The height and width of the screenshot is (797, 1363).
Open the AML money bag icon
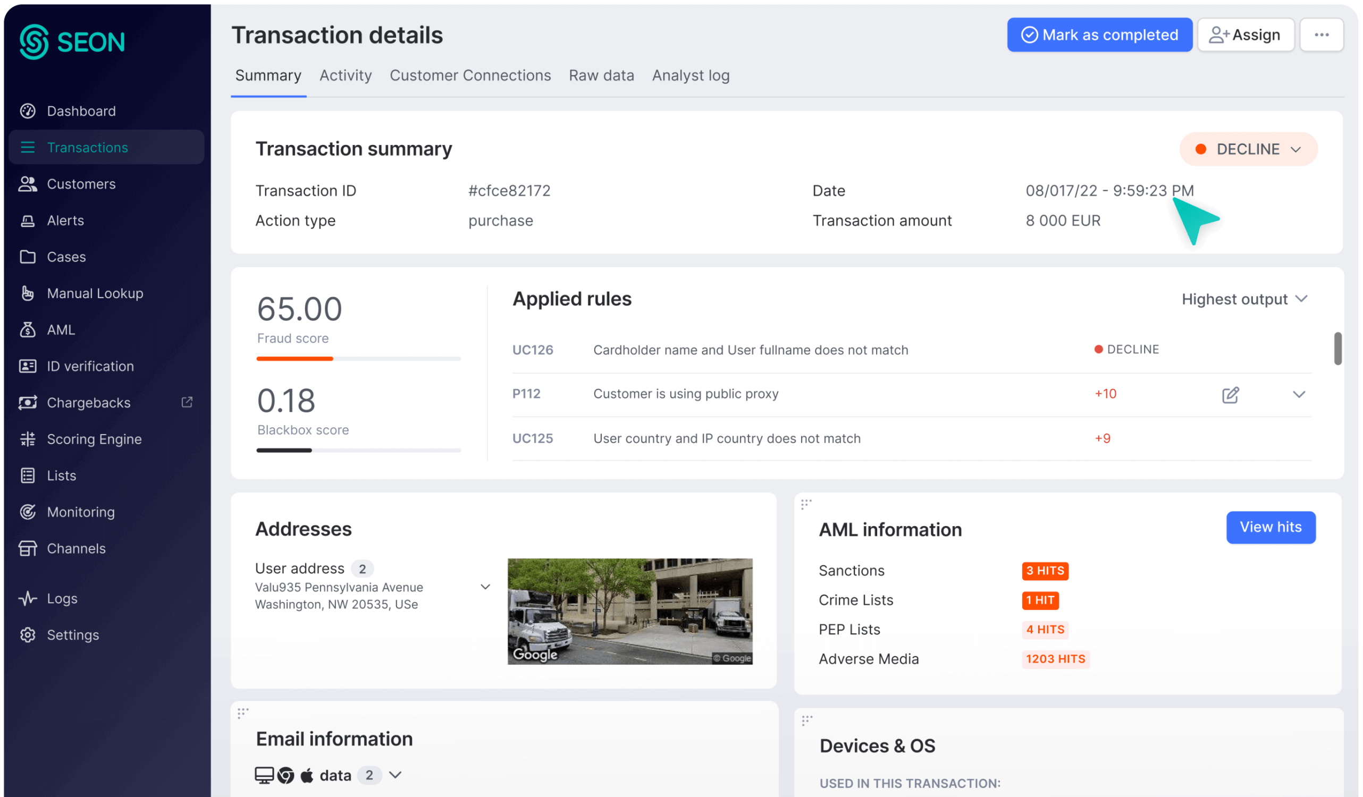(x=28, y=329)
